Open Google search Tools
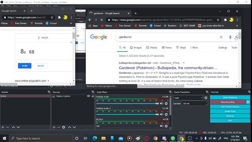 [234, 47]
